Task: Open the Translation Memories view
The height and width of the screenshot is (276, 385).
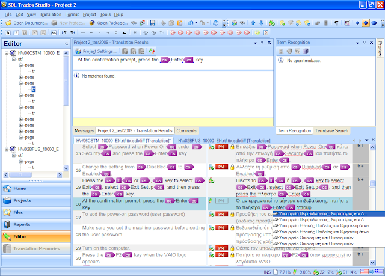Action: [x=36, y=248]
